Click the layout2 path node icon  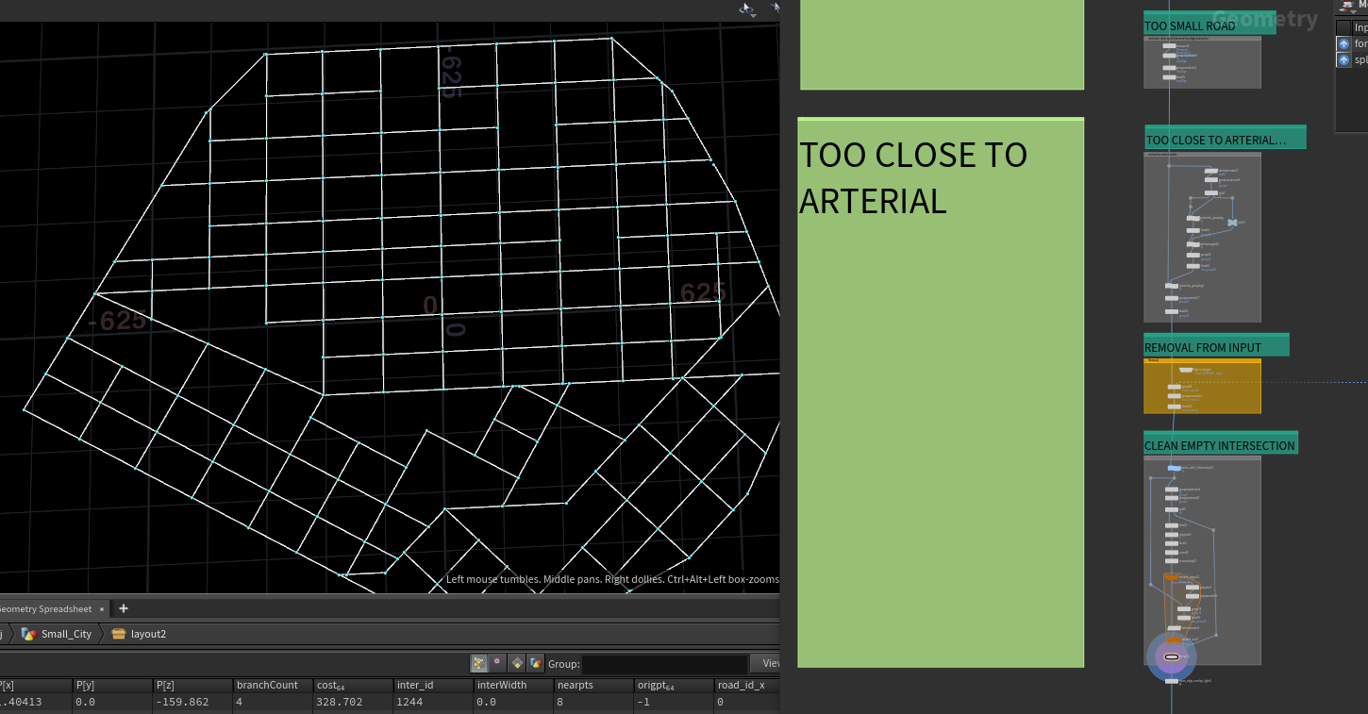119,634
